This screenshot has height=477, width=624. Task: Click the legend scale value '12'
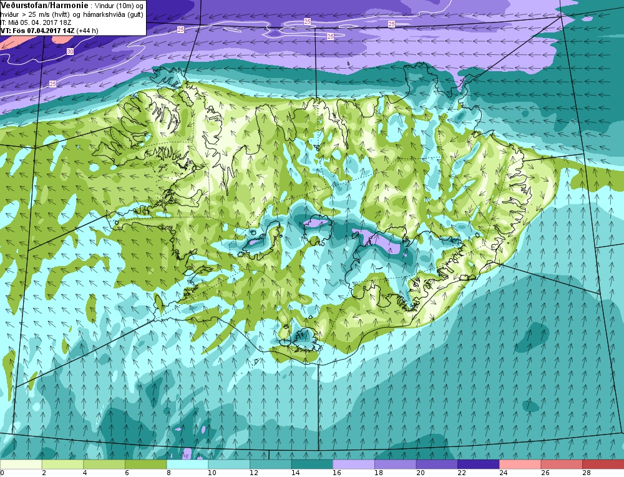pos(254,473)
